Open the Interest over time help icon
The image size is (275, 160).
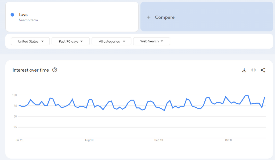pos(55,70)
